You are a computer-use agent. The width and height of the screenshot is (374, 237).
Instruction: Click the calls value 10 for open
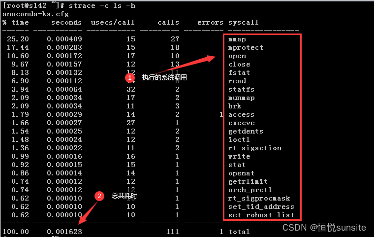(x=175, y=56)
